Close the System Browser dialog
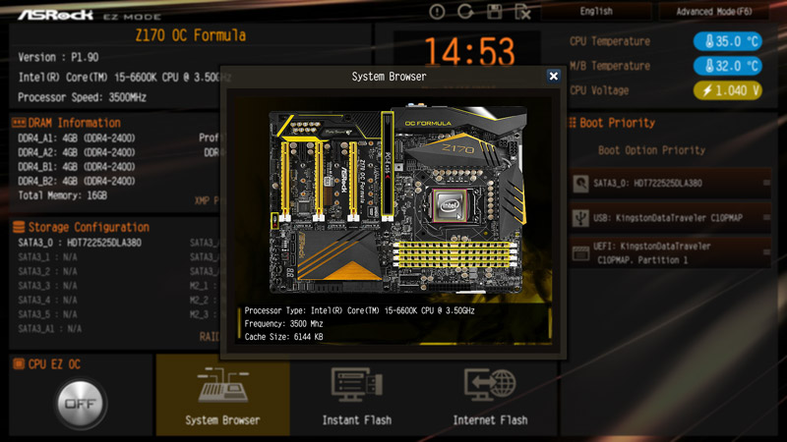The height and width of the screenshot is (442, 787). (553, 77)
